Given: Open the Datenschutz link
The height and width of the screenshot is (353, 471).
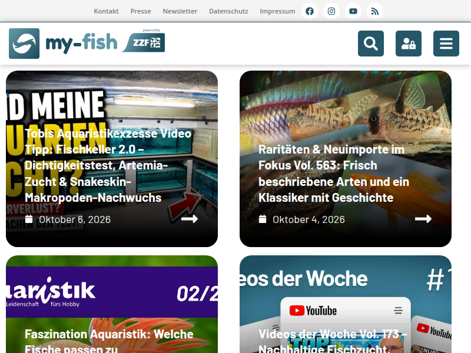Looking at the screenshot, I should [x=228, y=11].
